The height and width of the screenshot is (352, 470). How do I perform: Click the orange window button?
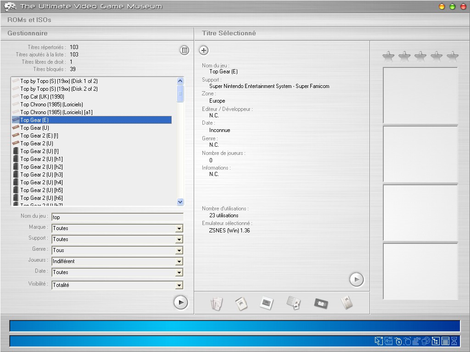click(442, 6)
